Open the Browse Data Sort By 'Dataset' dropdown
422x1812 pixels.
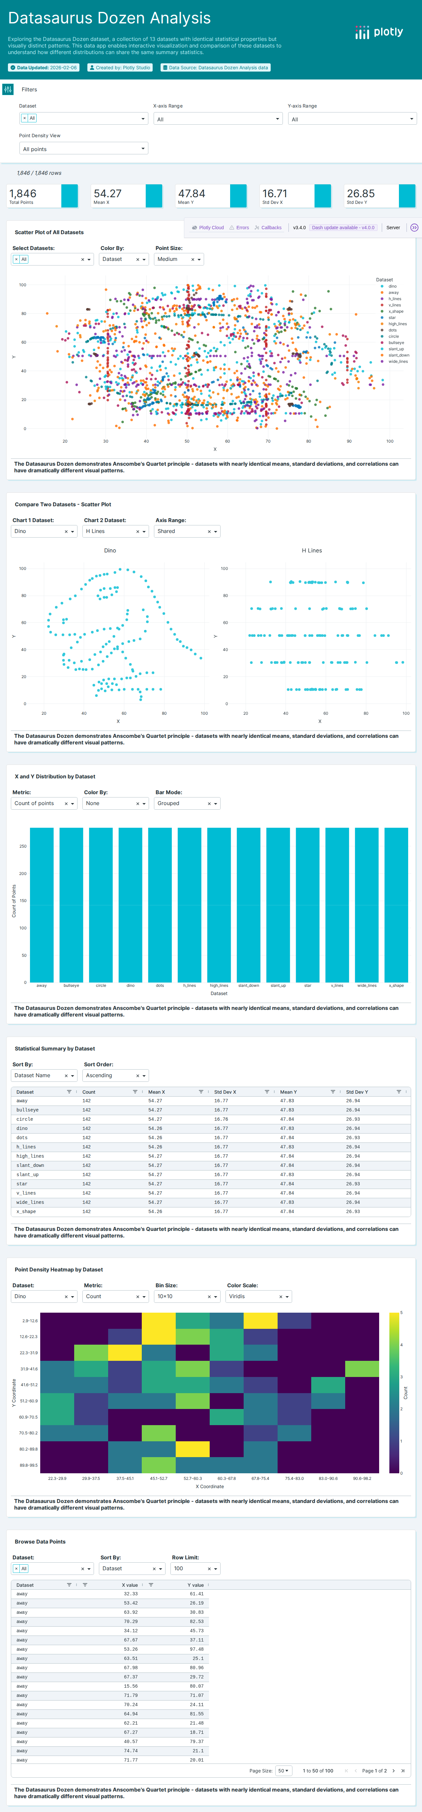[x=132, y=1569]
